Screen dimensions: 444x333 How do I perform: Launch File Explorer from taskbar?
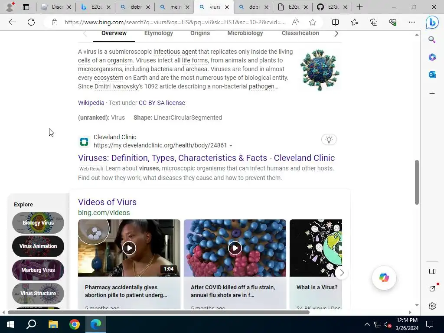pos(53,324)
